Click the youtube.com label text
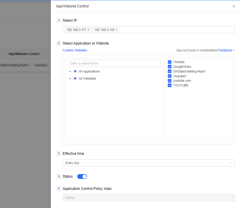Screen dimensions: 240x208 point(182,81)
